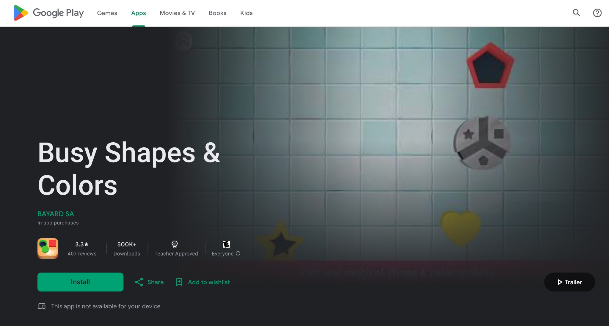This screenshot has width=609, height=336.
Task: Click Add to wishlist text
Action: point(209,282)
